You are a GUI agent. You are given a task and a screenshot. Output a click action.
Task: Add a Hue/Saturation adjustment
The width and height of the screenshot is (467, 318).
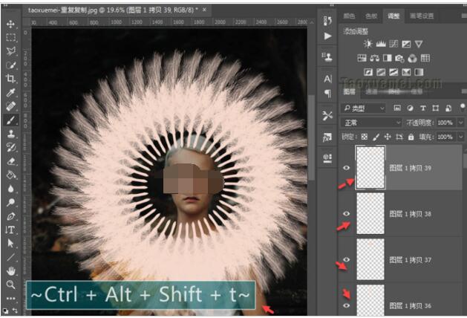coord(362,58)
